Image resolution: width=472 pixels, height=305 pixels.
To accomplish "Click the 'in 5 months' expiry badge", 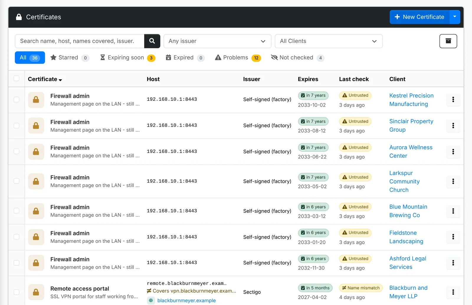I will 315,288.
